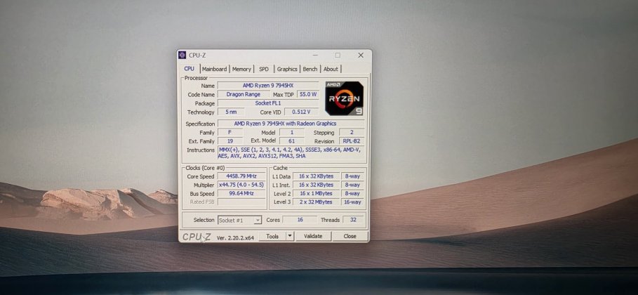Open the Graphics tab
This screenshot has height=295, width=638.
tap(287, 69)
